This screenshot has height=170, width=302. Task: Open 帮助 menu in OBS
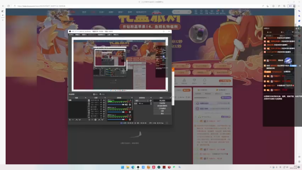[x=116, y=35]
